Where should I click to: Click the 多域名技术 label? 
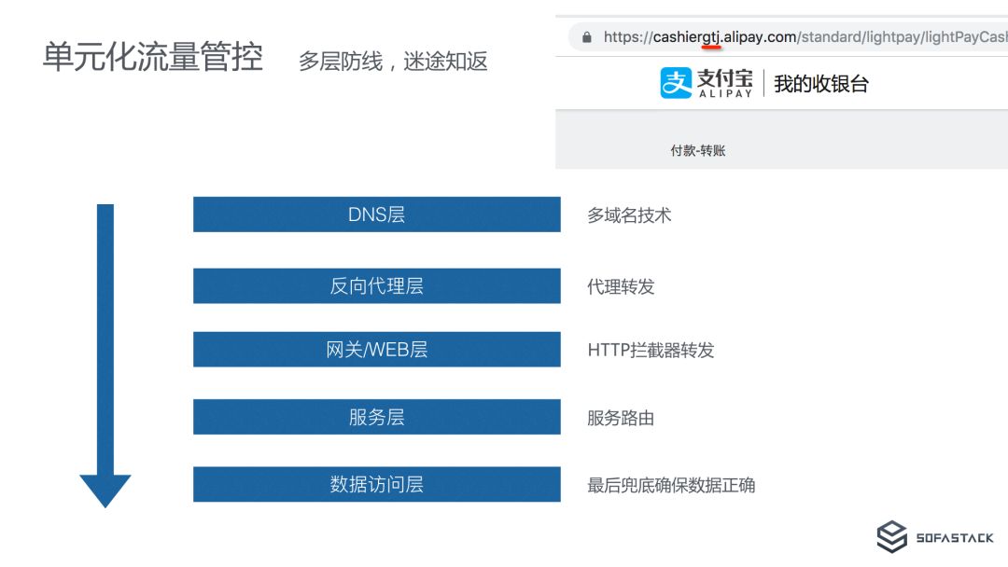click(629, 215)
